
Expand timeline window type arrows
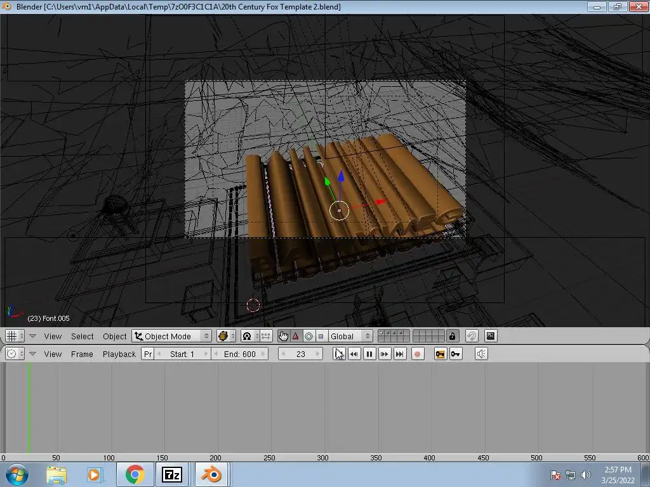(22, 354)
